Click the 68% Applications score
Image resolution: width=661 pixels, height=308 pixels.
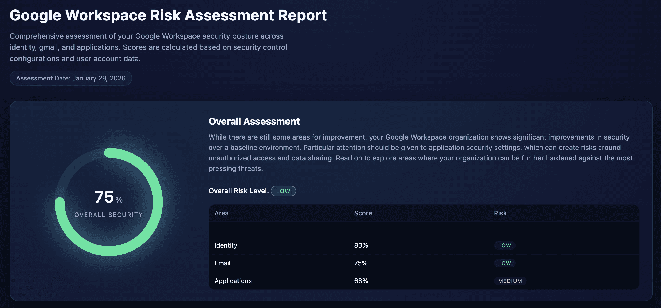click(361, 281)
